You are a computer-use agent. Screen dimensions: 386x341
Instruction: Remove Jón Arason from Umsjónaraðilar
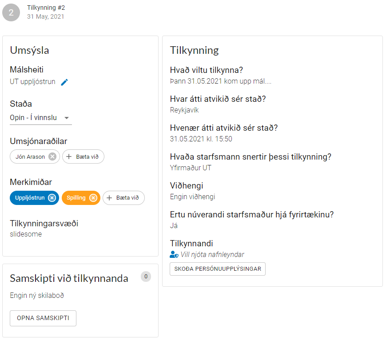tap(52, 156)
